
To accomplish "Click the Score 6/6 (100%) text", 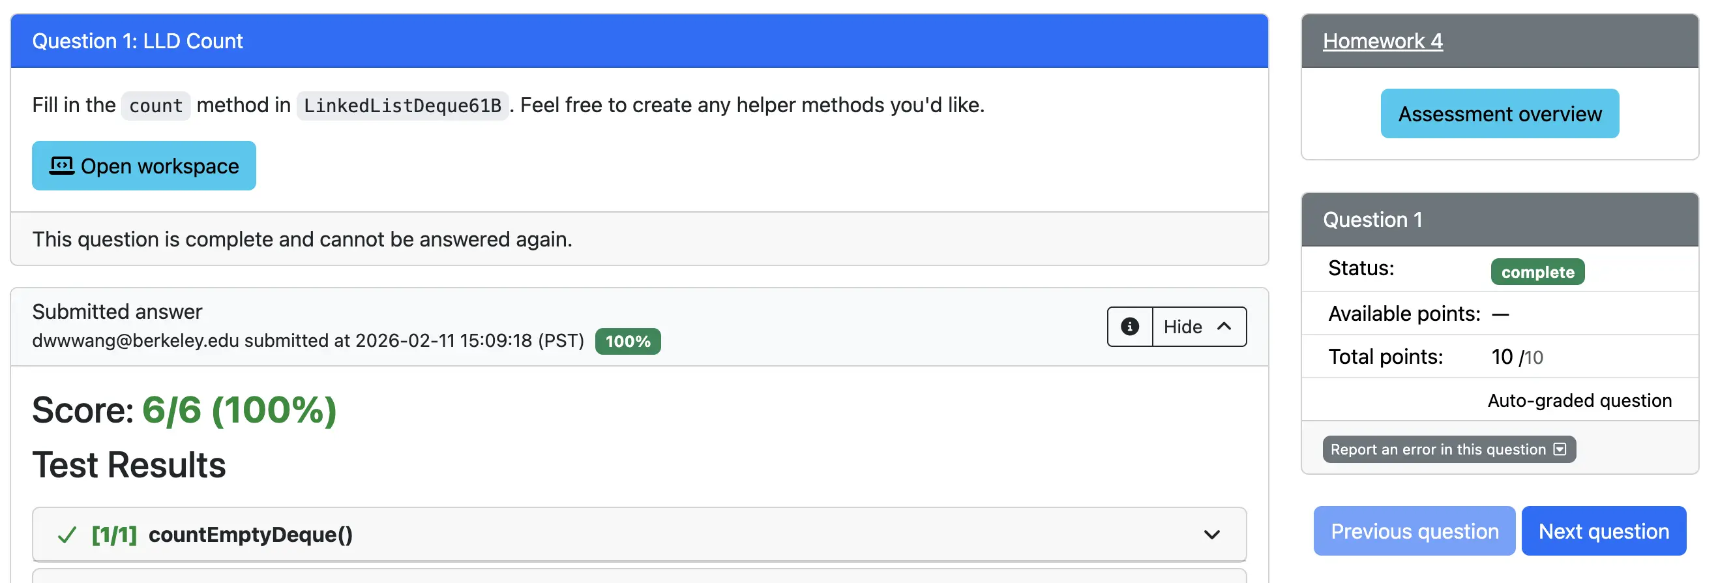I will [185, 410].
